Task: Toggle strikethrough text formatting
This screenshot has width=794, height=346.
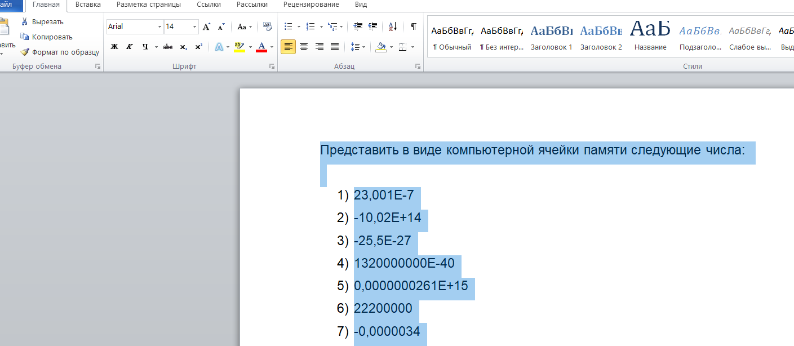Action: 167,47
